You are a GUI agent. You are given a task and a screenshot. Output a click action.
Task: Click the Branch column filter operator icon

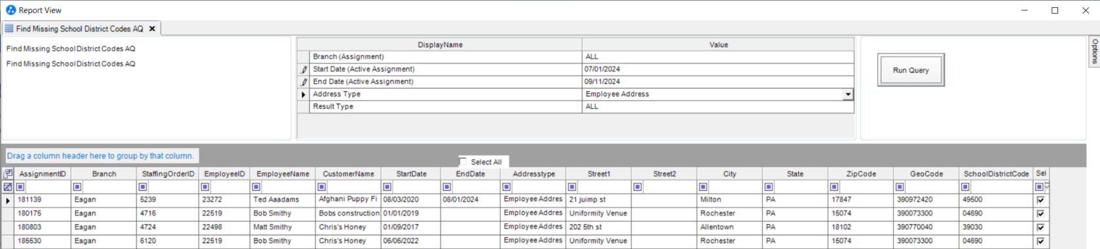point(77,187)
